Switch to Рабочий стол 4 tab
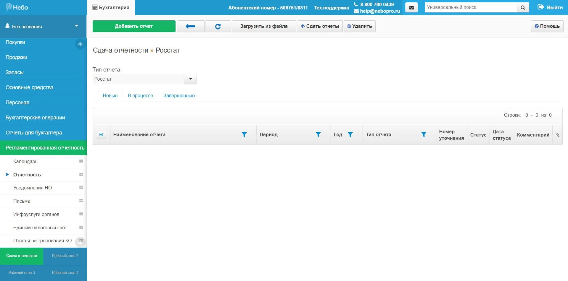The height and width of the screenshot is (281, 568). point(65,273)
